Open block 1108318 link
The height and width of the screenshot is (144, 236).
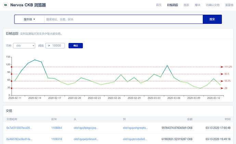(56, 139)
